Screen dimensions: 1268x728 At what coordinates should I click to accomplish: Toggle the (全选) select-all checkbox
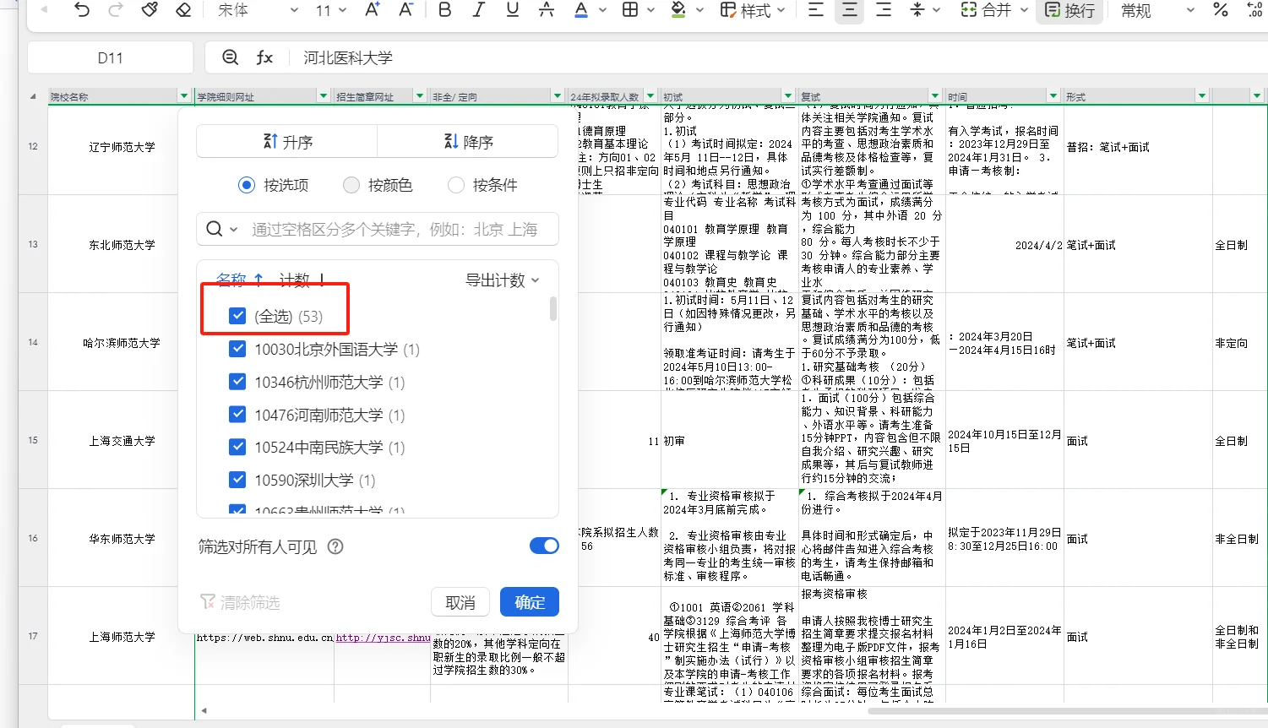[237, 316]
